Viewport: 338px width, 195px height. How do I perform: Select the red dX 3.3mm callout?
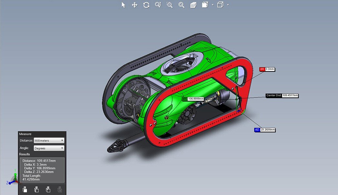pos(267,69)
